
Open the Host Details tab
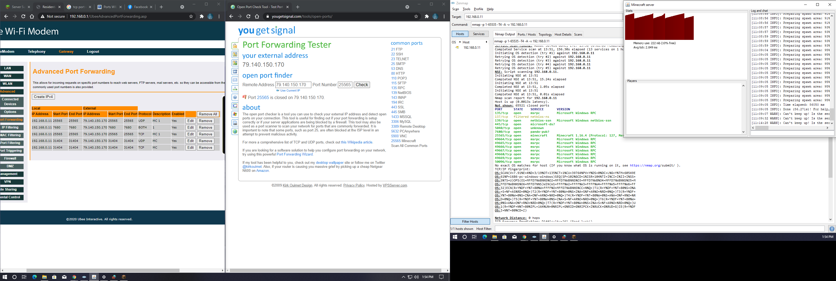[563, 34]
